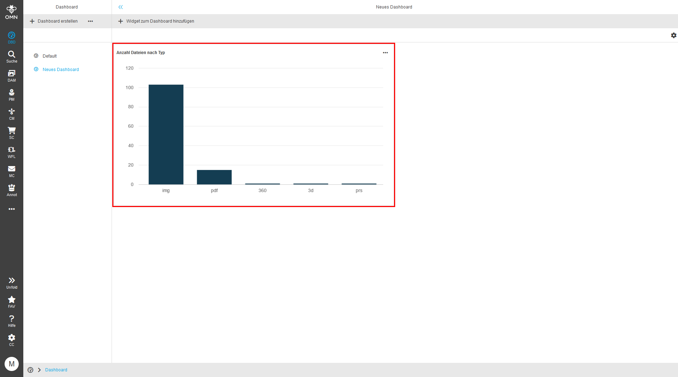Open the Content Management (CM) module
This screenshot has width=678, height=377.
(x=12, y=113)
